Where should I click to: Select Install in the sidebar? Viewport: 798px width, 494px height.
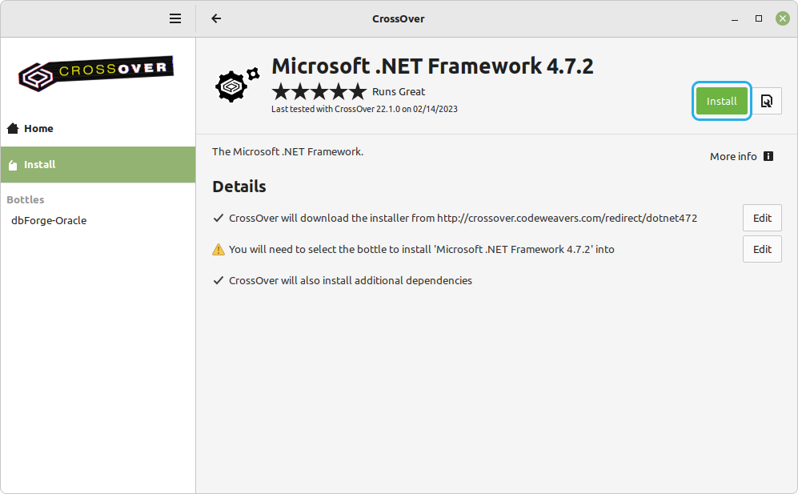coord(98,164)
